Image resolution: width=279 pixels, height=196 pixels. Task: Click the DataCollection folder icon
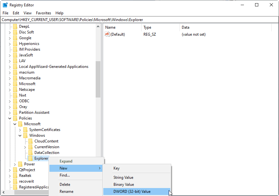(x=30, y=153)
